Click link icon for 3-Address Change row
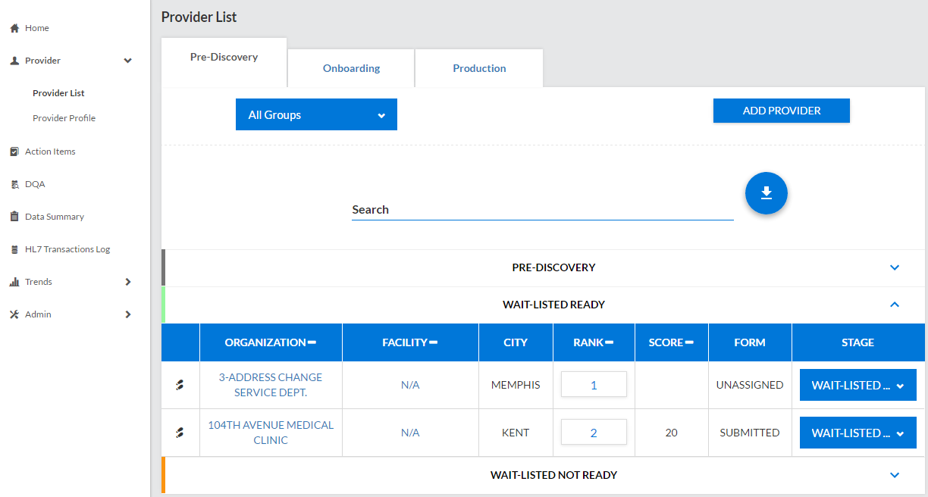928x497 pixels. pos(180,385)
